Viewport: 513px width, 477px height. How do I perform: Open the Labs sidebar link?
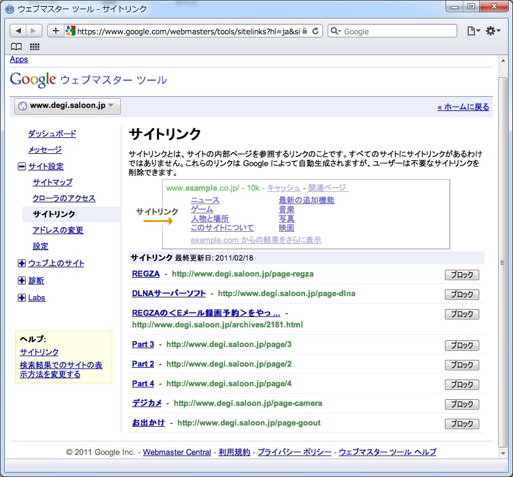(37, 297)
